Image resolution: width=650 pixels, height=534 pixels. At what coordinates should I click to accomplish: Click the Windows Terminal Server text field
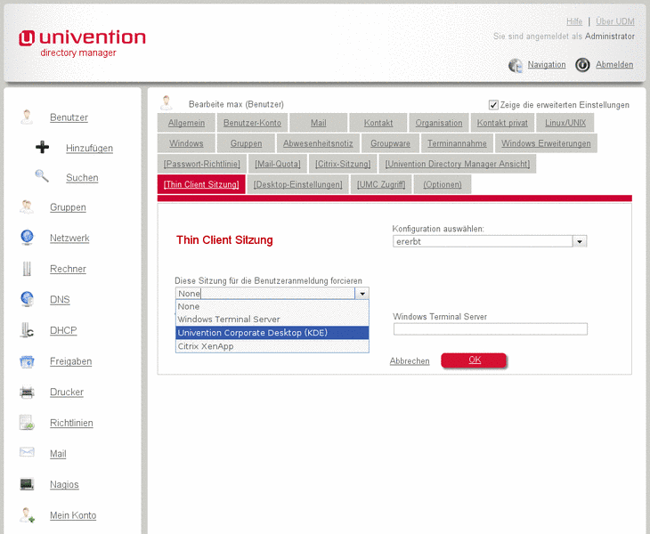(x=490, y=329)
